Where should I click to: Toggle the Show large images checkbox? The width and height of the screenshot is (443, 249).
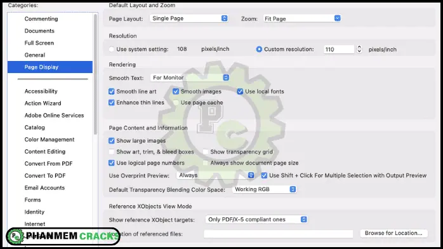pyautogui.click(x=112, y=140)
